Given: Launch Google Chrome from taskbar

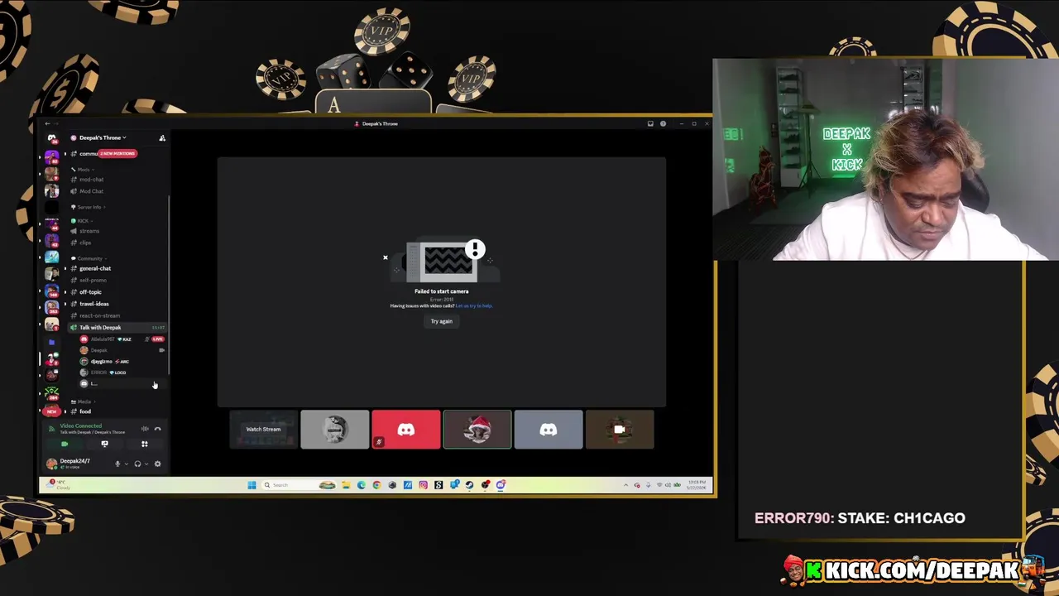Looking at the screenshot, I should point(376,485).
